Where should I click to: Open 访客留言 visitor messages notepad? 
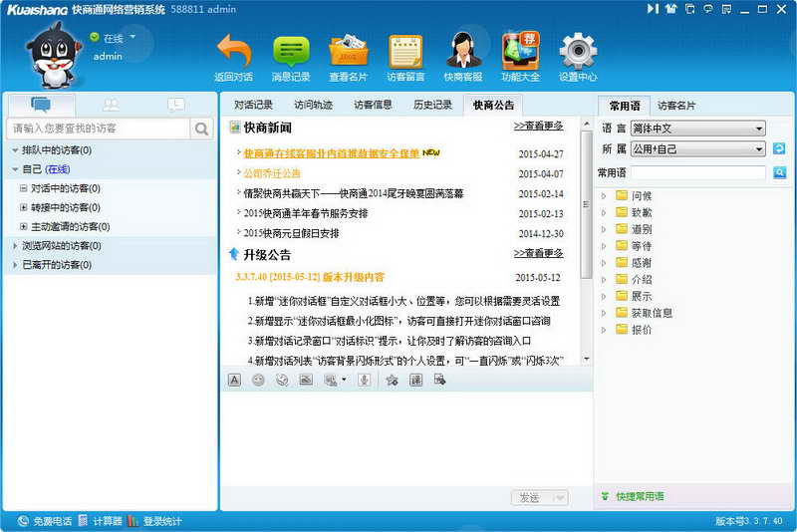[x=405, y=51]
